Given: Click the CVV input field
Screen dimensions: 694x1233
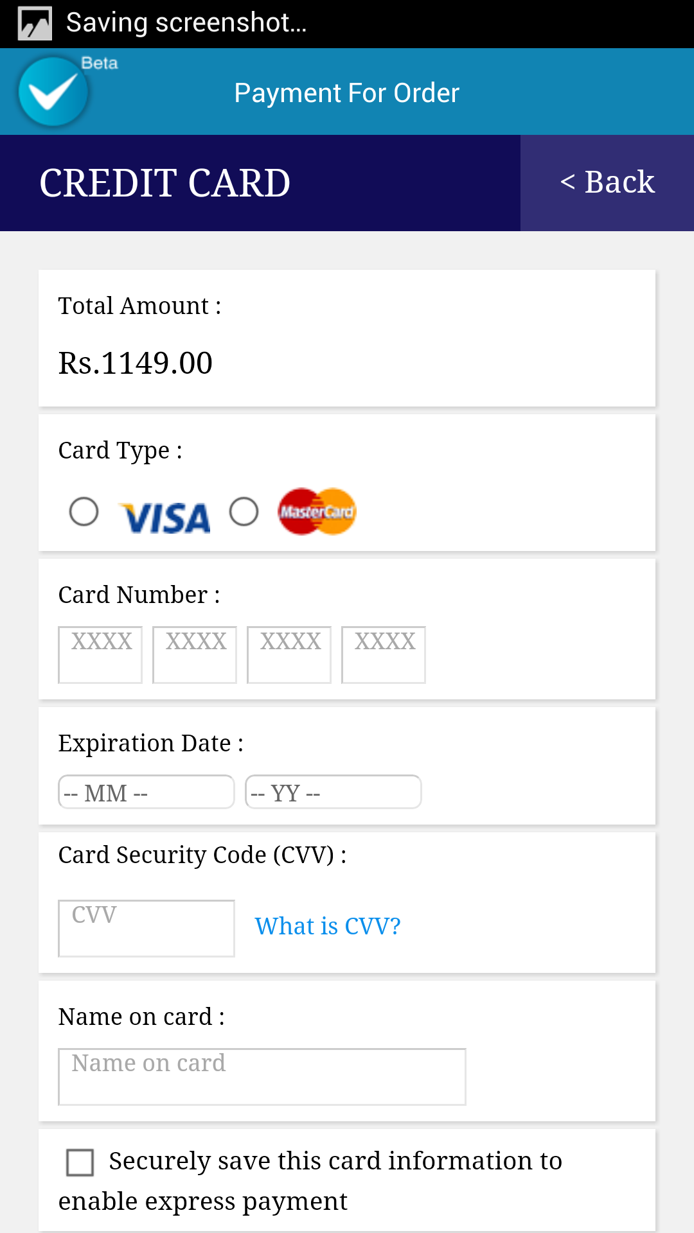Looking at the screenshot, I should [x=147, y=928].
